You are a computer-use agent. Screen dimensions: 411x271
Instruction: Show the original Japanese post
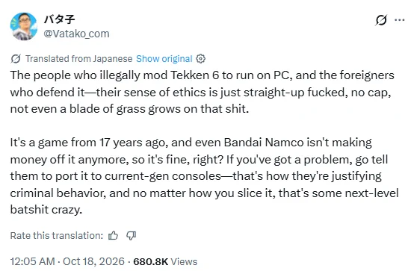[x=164, y=59]
